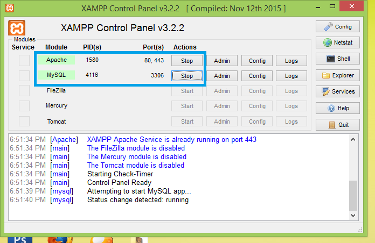
Task: Open FileZilla Config button
Action: [257, 91]
